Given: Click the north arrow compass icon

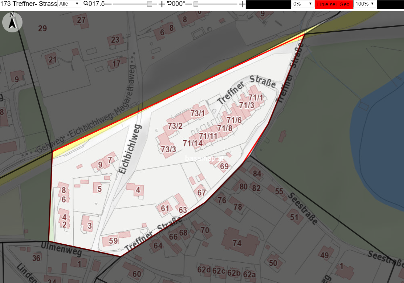Looking at the screenshot, I should click(13, 22).
